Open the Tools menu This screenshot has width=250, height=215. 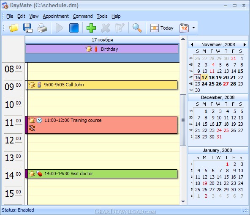click(x=102, y=16)
